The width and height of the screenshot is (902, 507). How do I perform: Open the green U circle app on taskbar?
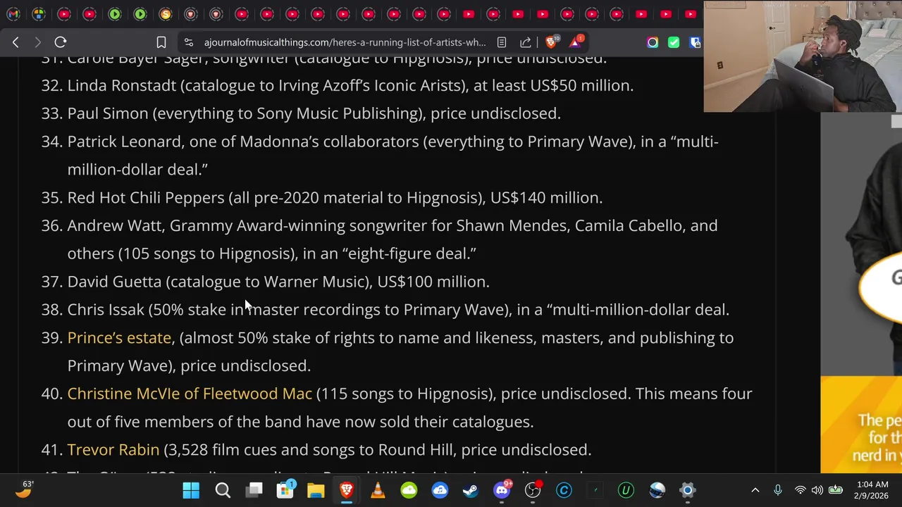tap(626, 490)
